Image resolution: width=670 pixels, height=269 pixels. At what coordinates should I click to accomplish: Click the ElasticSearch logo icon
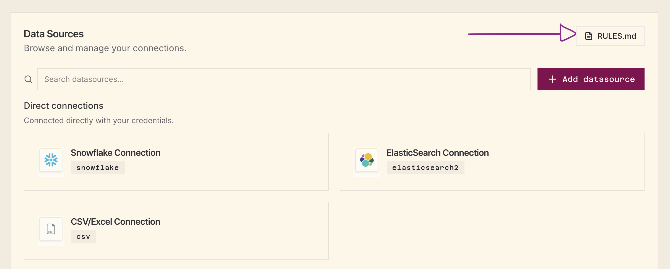click(367, 160)
